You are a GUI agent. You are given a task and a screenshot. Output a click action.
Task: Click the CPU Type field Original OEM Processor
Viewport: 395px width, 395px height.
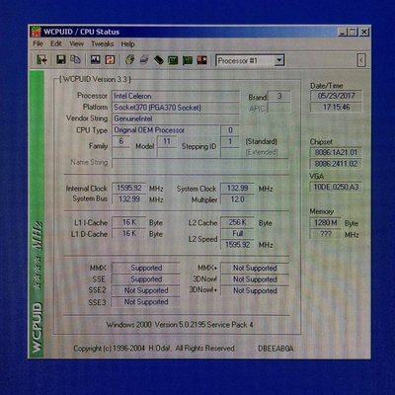[166, 130]
